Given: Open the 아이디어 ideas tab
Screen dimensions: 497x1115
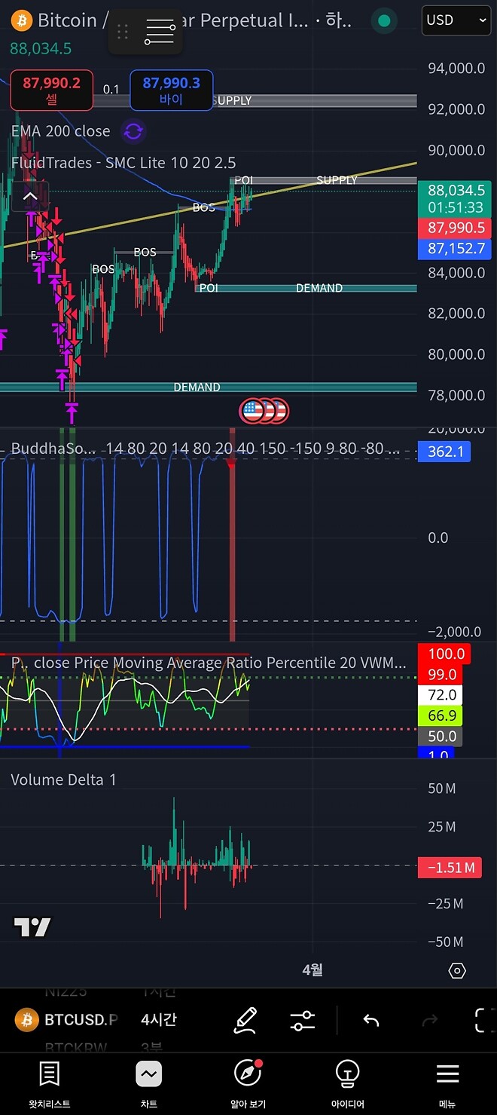Looking at the screenshot, I should pos(347,1084).
